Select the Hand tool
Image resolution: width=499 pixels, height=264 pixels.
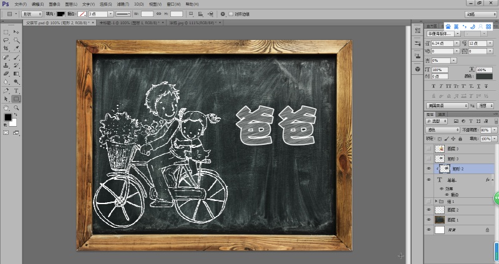tap(6, 108)
